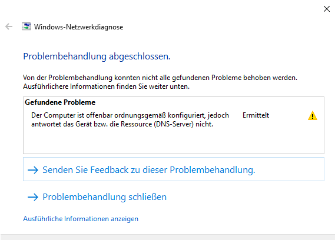The width and height of the screenshot is (335, 240).
Task: Close the dialog with the X button
Action: [326, 9]
